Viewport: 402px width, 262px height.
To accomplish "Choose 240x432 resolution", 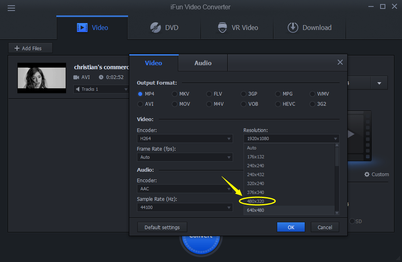I will tap(289, 175).
